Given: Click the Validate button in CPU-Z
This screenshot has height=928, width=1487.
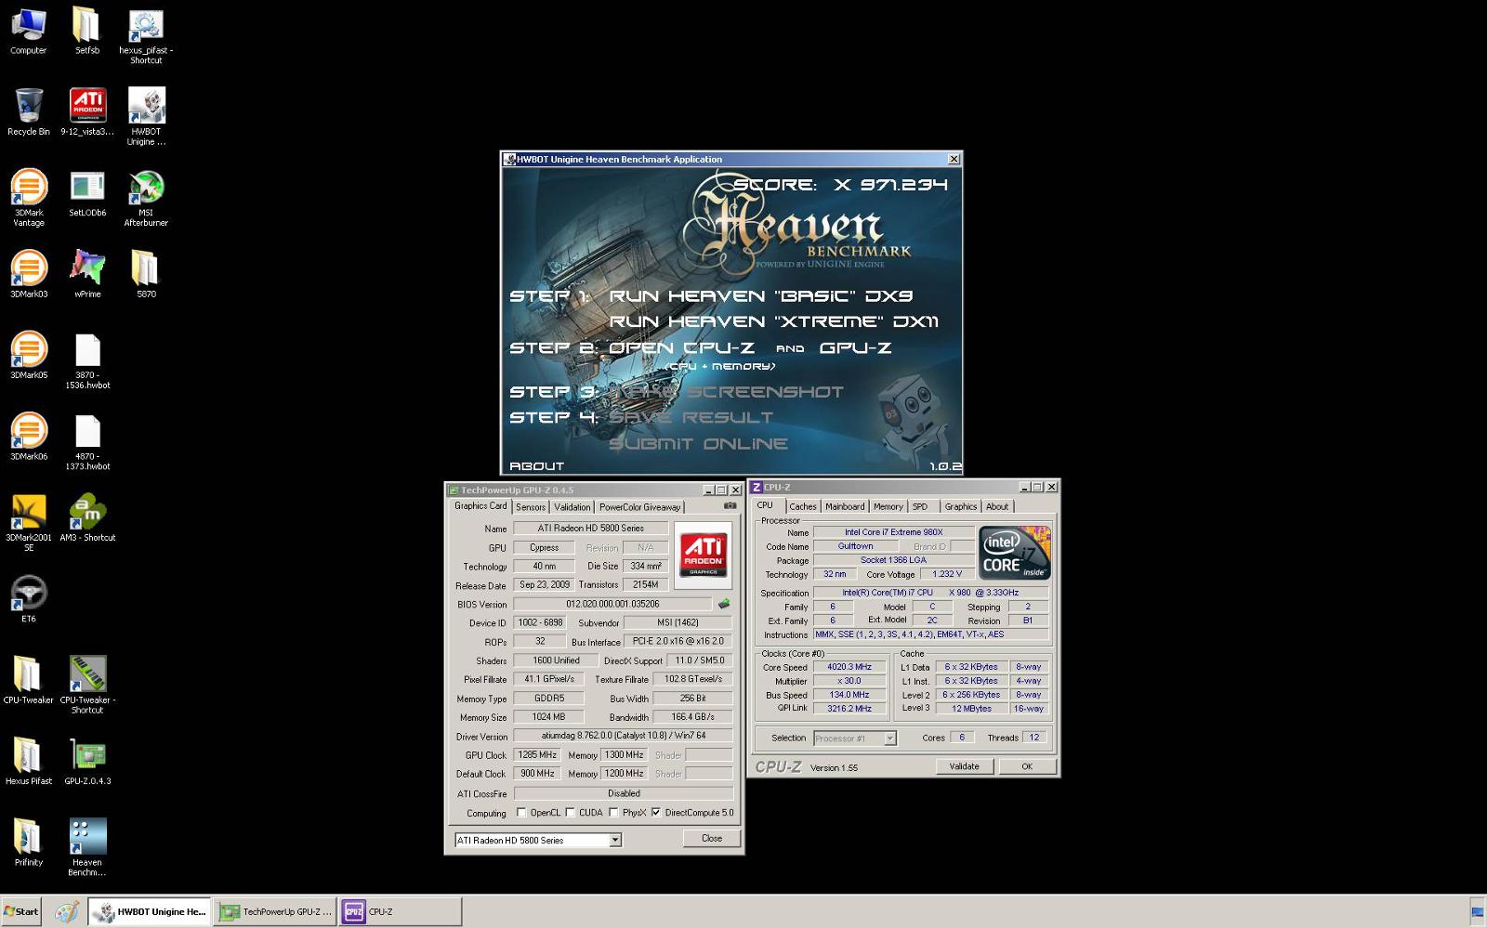Looking at the screenshot, I should tap(964, 766).
